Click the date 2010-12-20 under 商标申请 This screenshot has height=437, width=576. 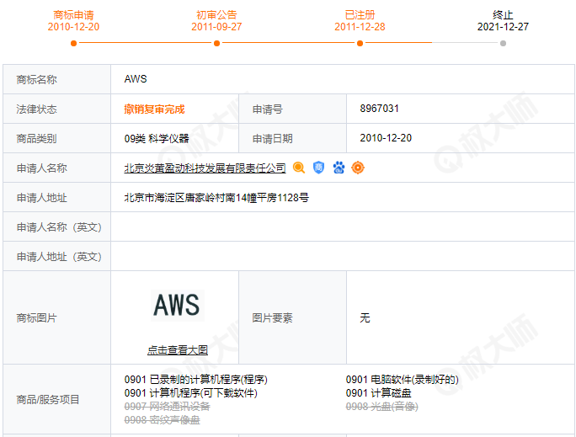coord(73,27)
